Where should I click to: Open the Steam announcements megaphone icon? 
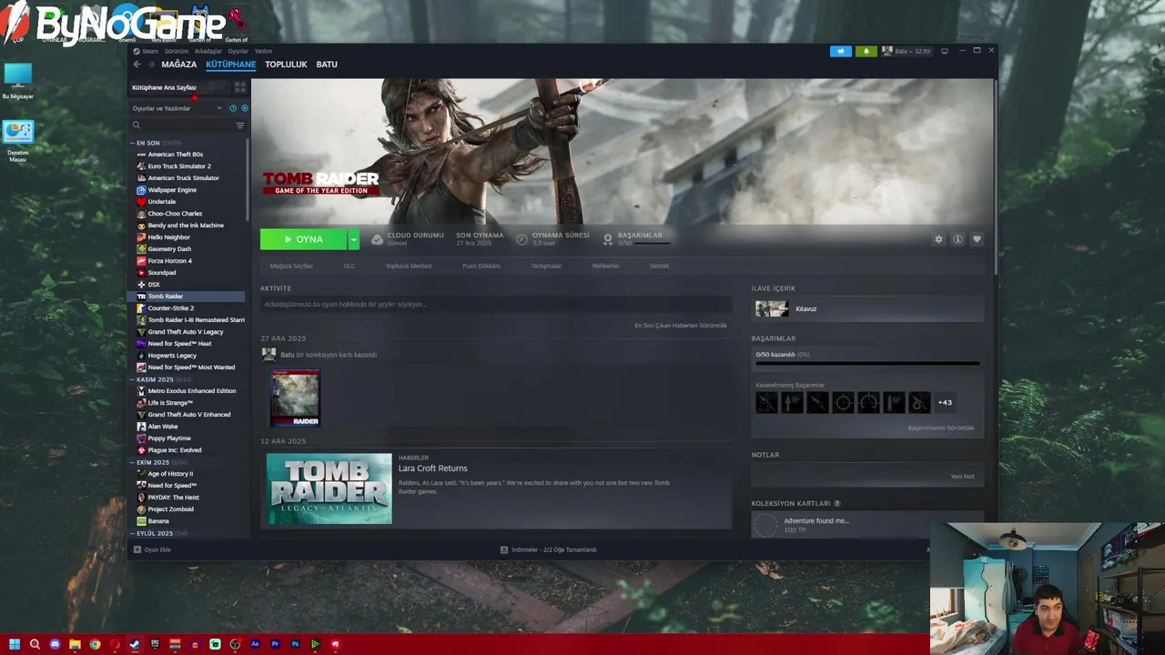pos(840,51)
